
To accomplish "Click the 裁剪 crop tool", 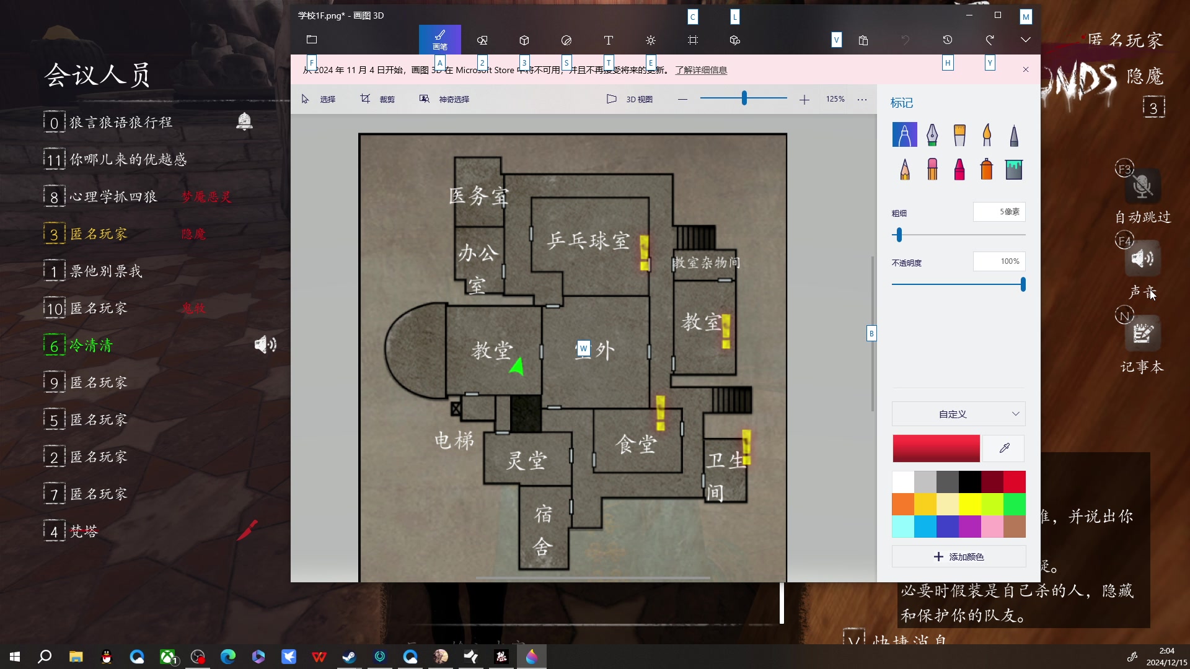I will coord(377,99).
